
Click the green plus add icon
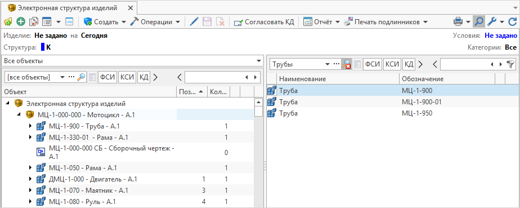21,22
